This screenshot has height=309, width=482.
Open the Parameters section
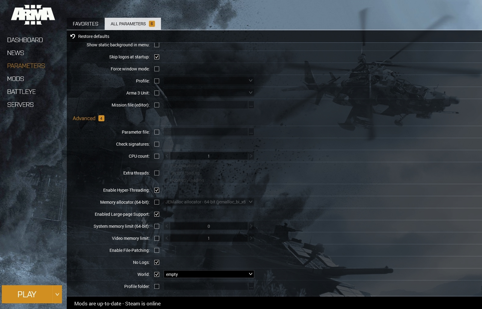(x=26, y=66)
